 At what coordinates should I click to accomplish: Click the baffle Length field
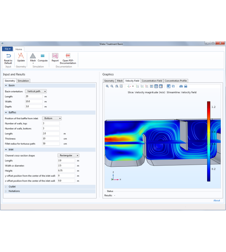[51, 134]
